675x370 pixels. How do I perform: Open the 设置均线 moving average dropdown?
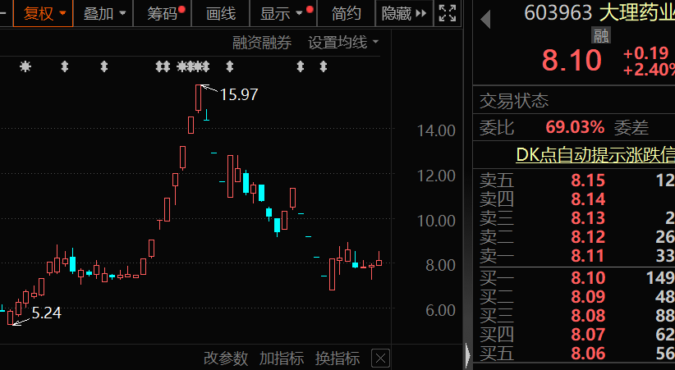click(x=343, y=42)
